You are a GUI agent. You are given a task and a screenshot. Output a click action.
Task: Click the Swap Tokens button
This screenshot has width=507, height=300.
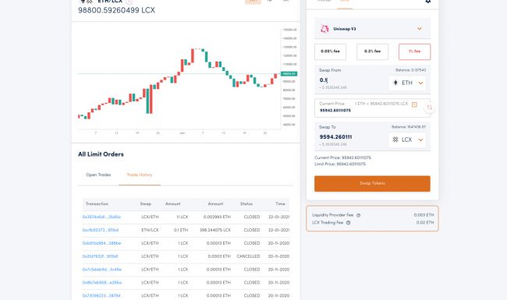coord(372,183)
